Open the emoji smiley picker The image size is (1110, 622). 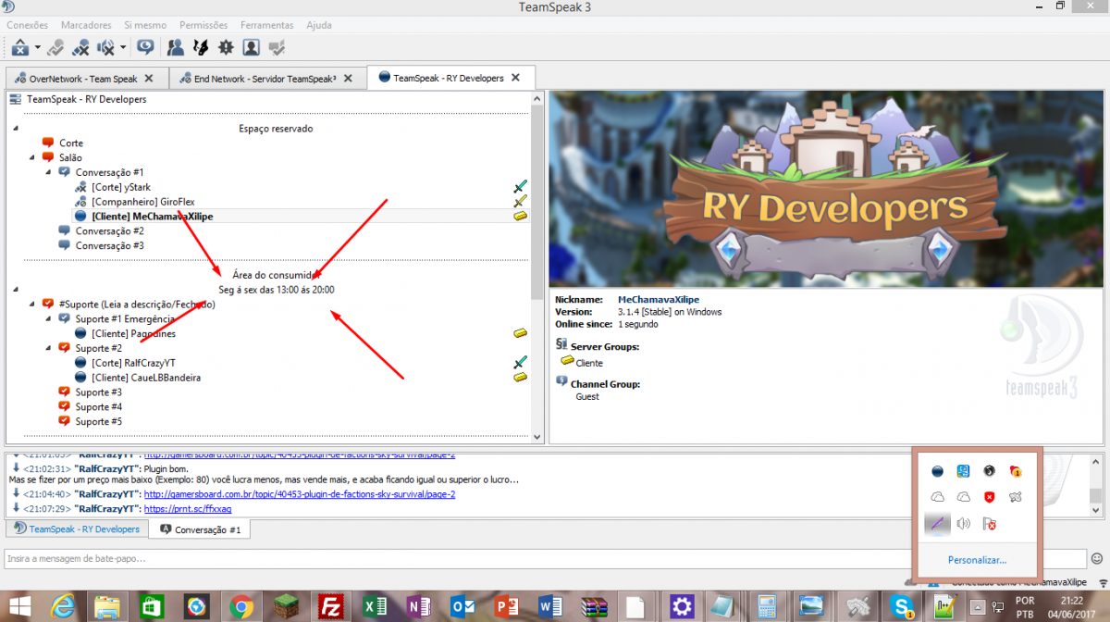(x=1097, y=558)
